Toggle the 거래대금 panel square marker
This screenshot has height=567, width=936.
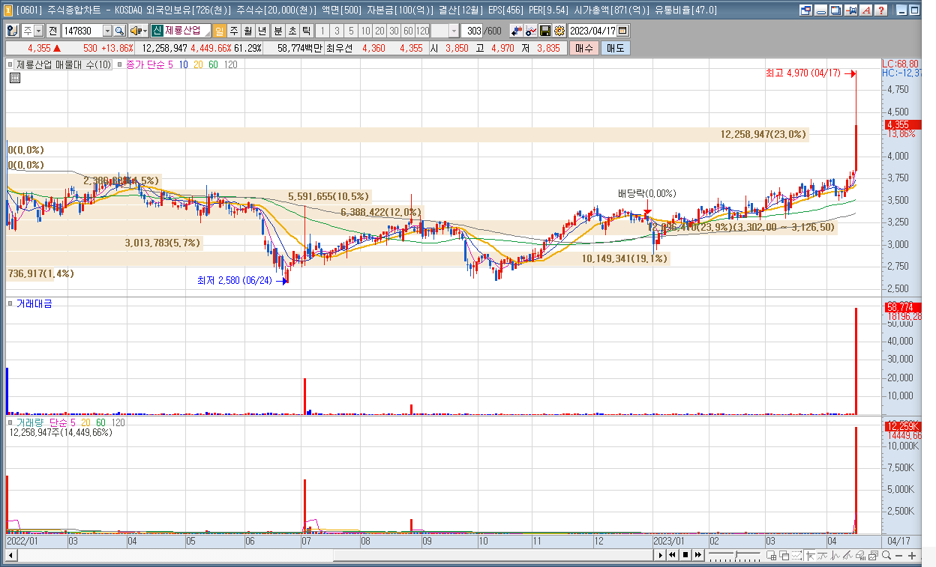coord(10,303)
